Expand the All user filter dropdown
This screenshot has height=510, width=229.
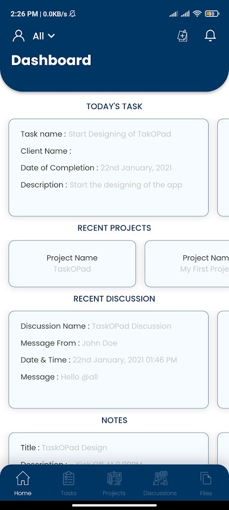[x=43, y=36]
